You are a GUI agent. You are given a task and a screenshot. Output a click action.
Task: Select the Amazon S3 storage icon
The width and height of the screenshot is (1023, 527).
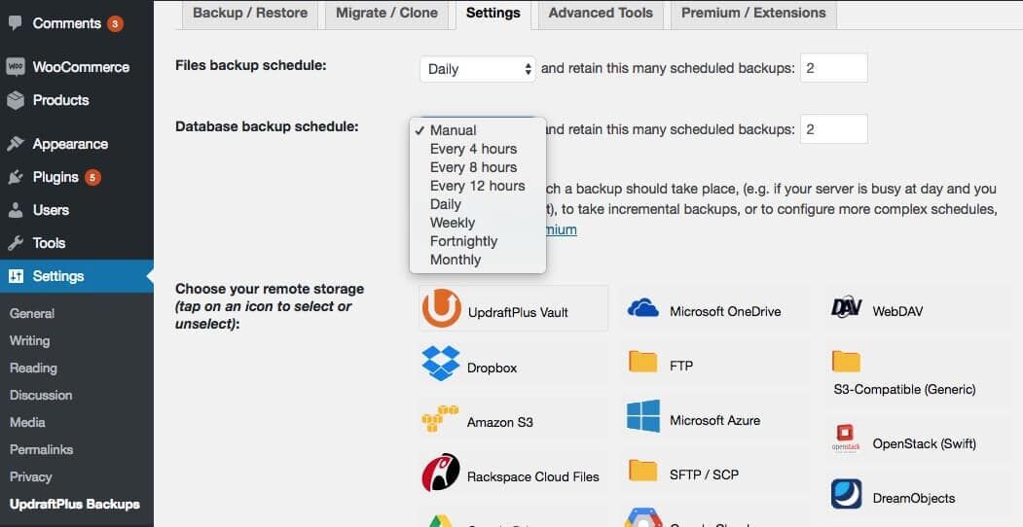440,419
